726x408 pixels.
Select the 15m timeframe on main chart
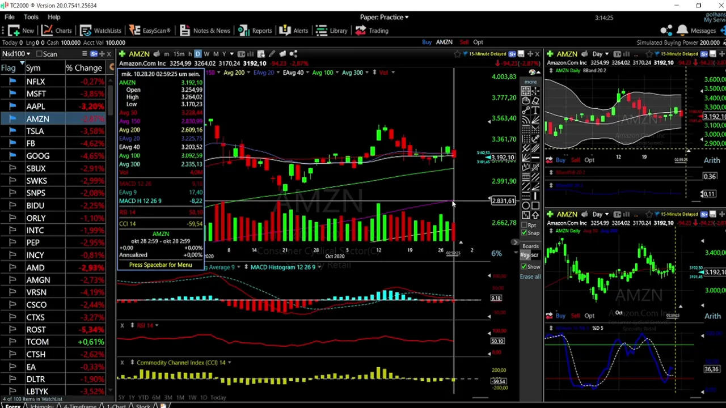(x=179, y=54)
